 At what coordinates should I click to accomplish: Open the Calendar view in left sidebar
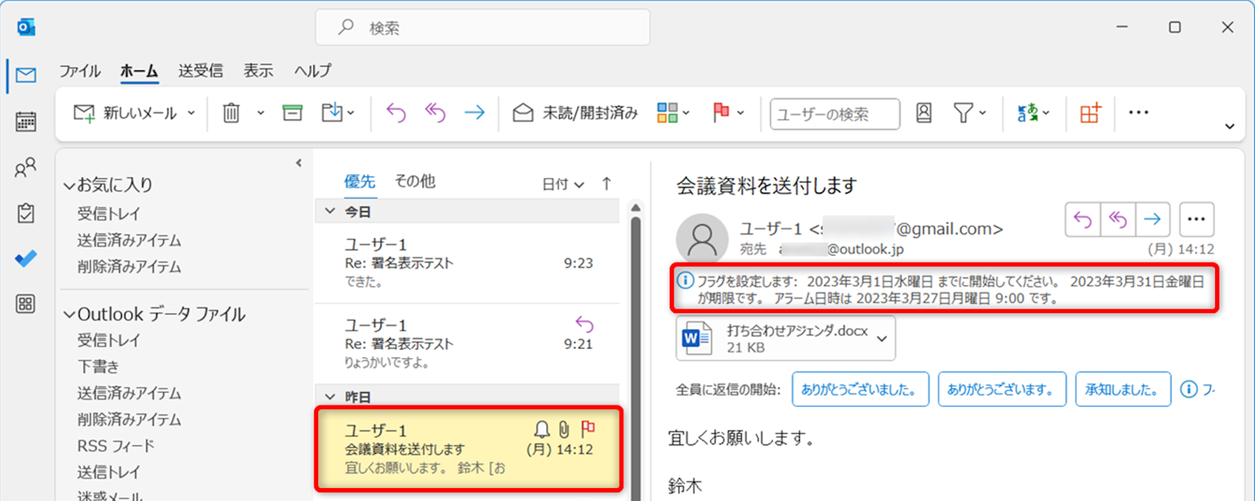coord(26,122)
